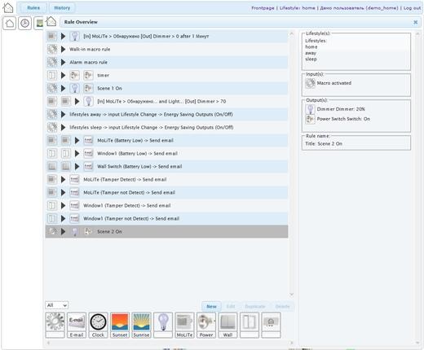Click rule list scroll-down arrow

(292, 295)
